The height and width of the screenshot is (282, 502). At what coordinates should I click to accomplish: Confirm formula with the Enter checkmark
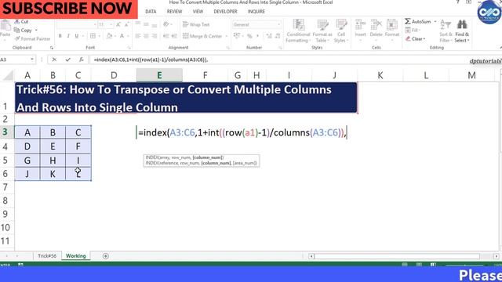pyautogui.click(x=68, y=60)
